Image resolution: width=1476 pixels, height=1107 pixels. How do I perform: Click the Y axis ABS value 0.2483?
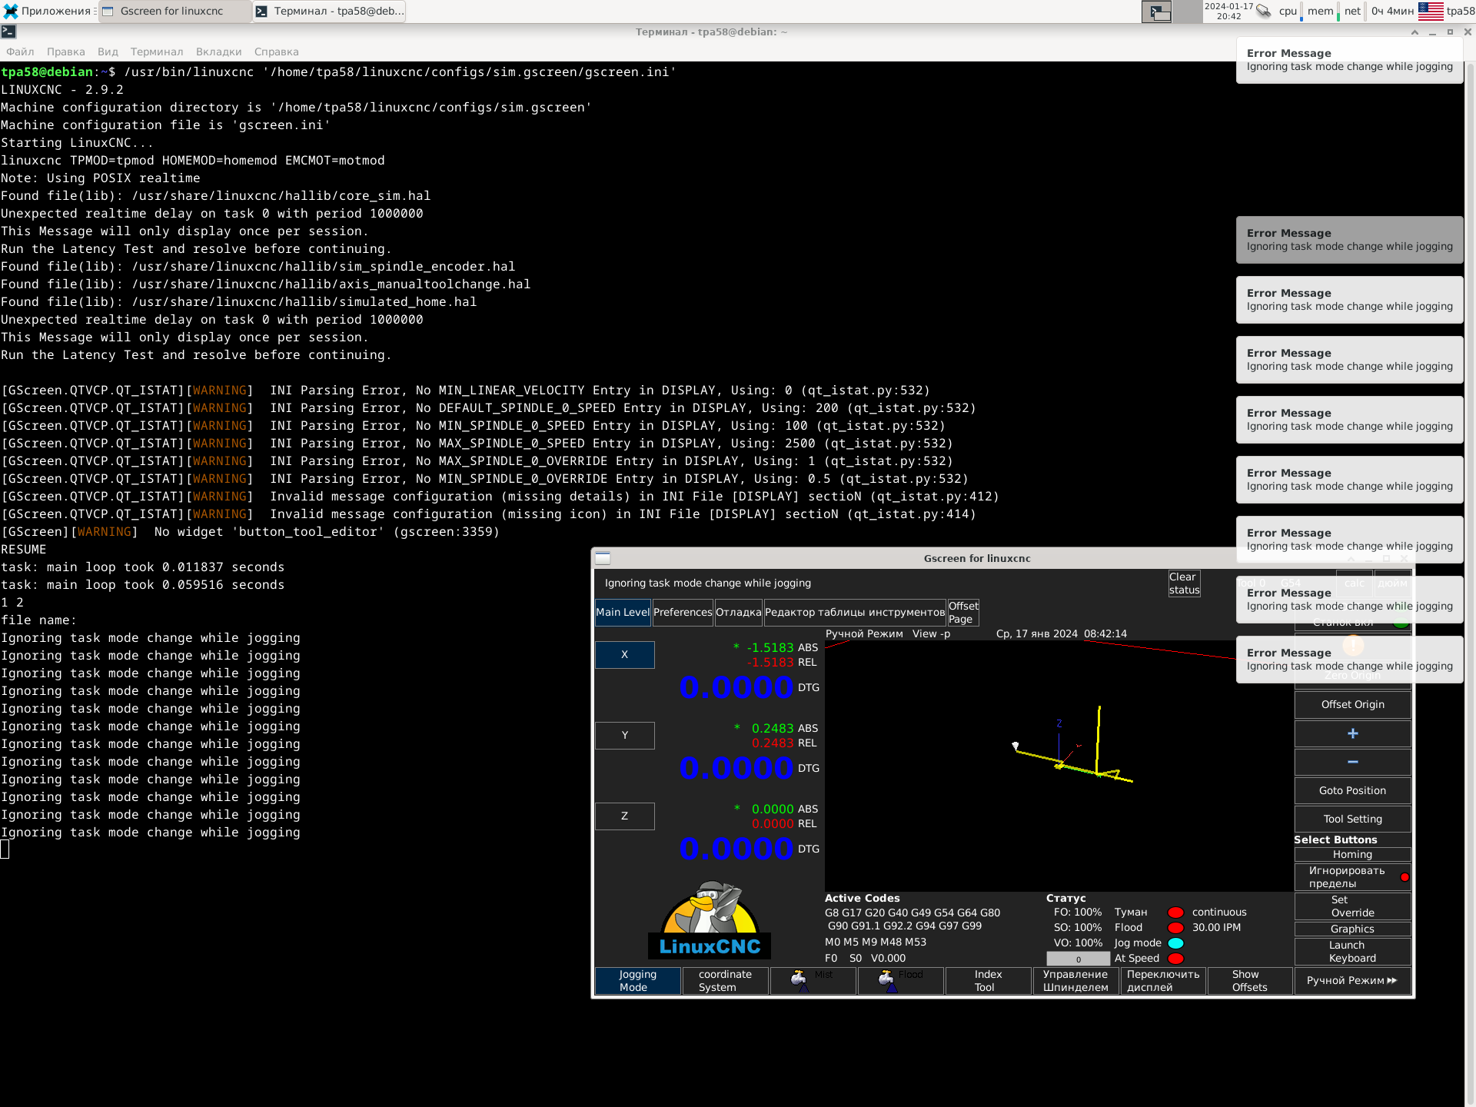(x=772, y=728)
